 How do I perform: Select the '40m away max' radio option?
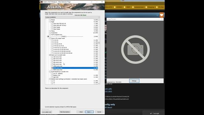point(52,62)
